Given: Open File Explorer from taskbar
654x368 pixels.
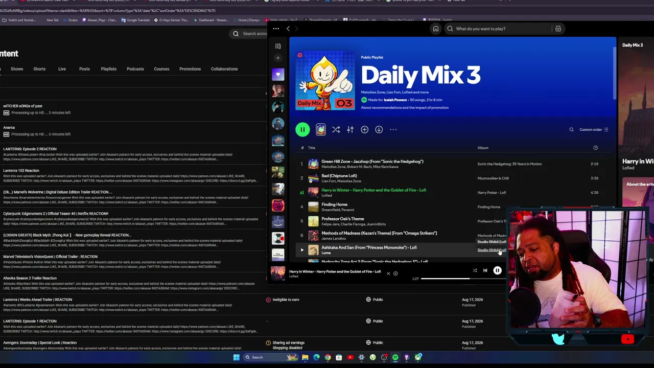Looking at the screenshot, I should (305, 357).
